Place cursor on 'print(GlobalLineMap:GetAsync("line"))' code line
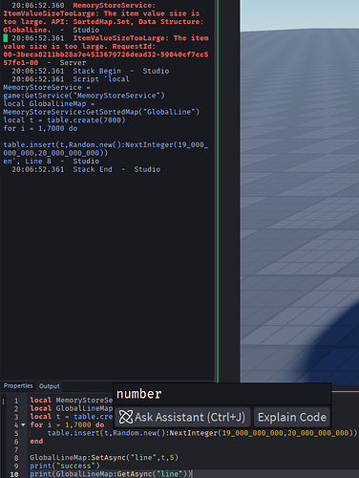The height and width of the screenshot is (478, 359). pyautogui.click(x=111, y=474)
